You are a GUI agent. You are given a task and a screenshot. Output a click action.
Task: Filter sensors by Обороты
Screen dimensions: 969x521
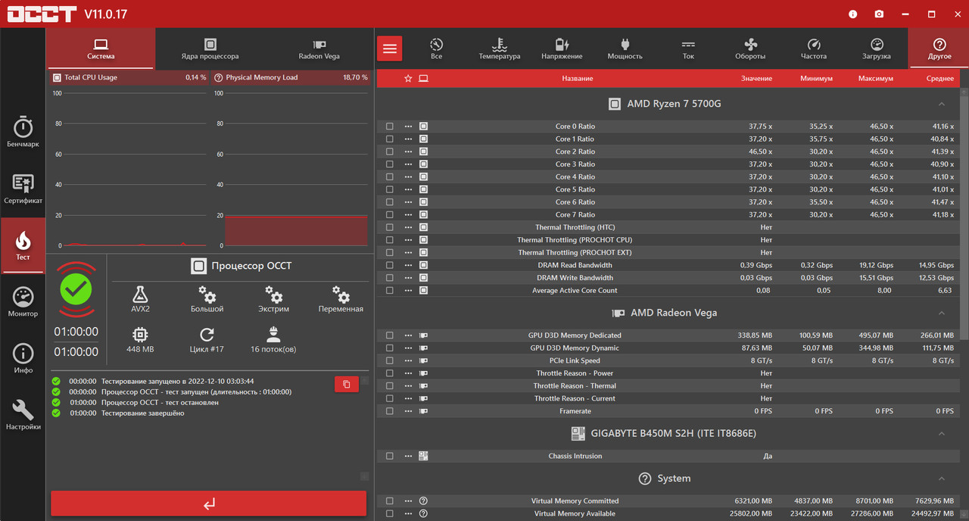tap(750, 48)
